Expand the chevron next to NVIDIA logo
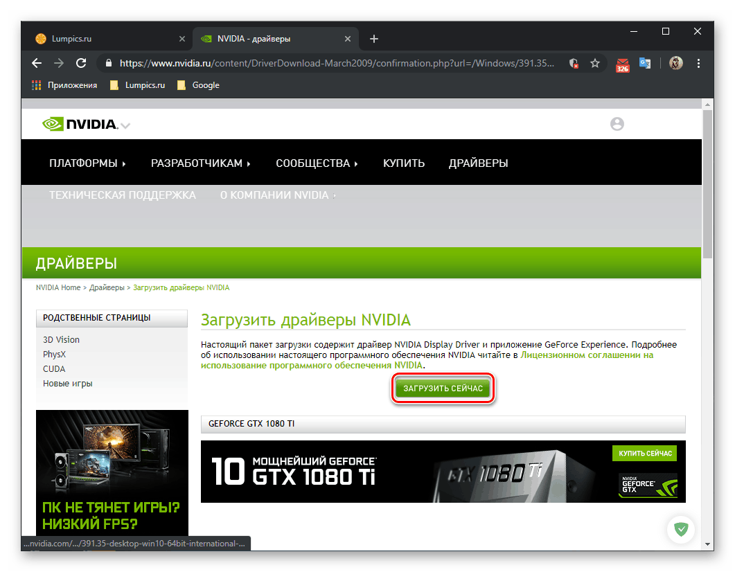The height and width of the screenshot is (572, 735). 125,125
